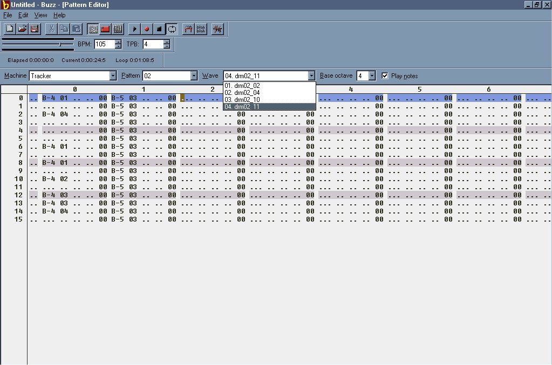
Task: Click the Open file folder icon
Action: click(x=22, y=29)
